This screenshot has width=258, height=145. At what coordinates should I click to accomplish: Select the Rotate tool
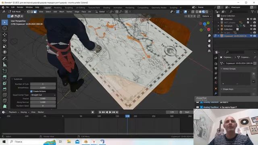(x=4, y=40)
